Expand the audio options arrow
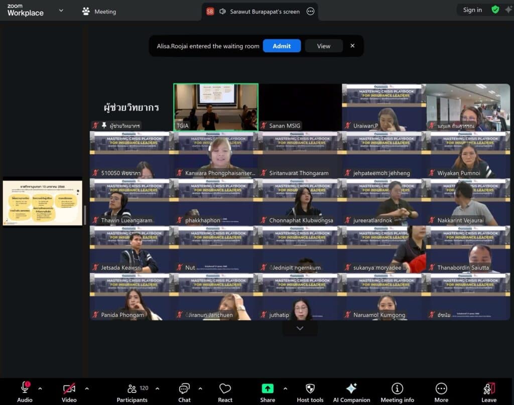This screenshot has height=405, width=514. click(x=40, y=388)
